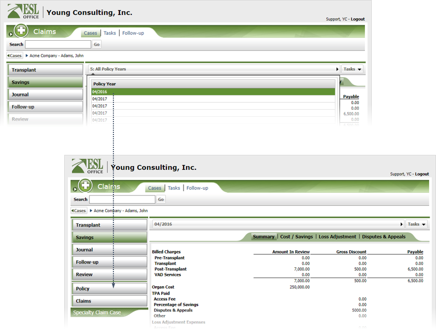Switch to the Loss Adjustment tab
The width and height of the screenshot is (436, 329).
tap(337, 237)
